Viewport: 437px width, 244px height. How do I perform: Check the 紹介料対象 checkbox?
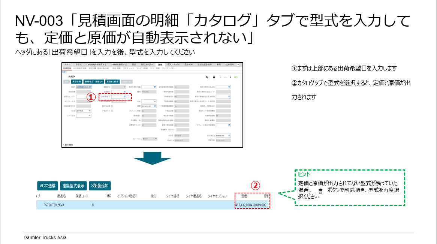coord(112,106)
